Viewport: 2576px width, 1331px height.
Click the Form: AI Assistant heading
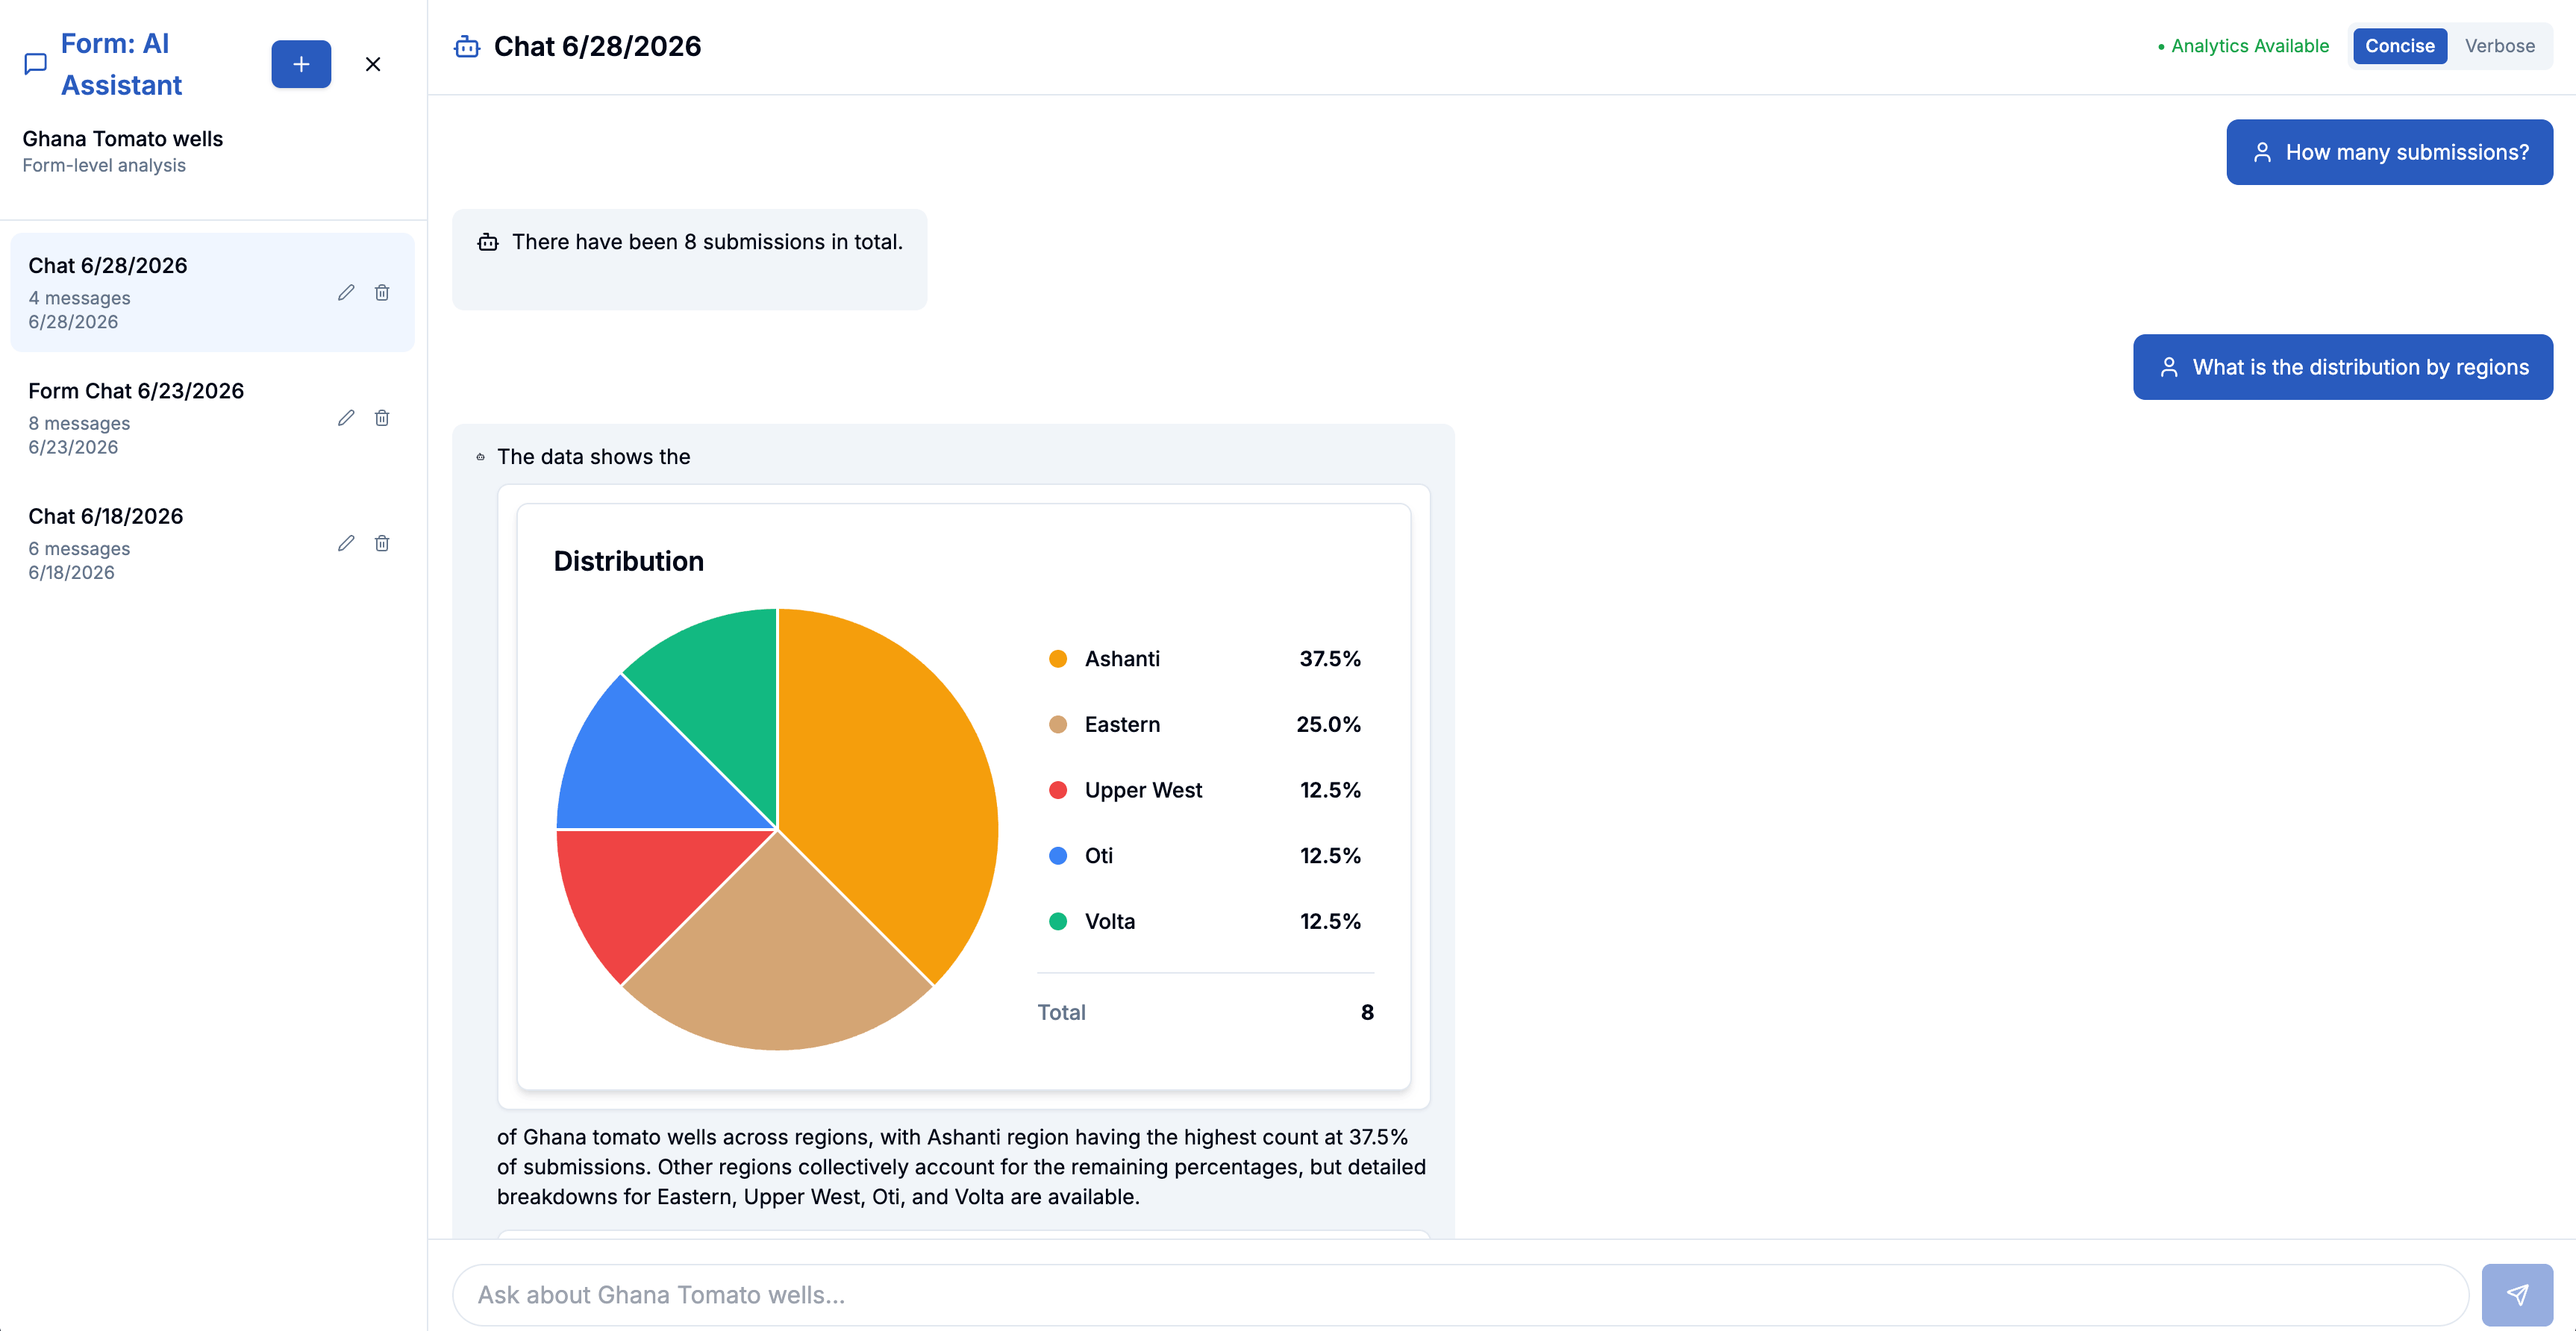point(121,64)
